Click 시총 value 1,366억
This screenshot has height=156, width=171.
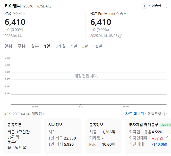[x=109, y=132]
